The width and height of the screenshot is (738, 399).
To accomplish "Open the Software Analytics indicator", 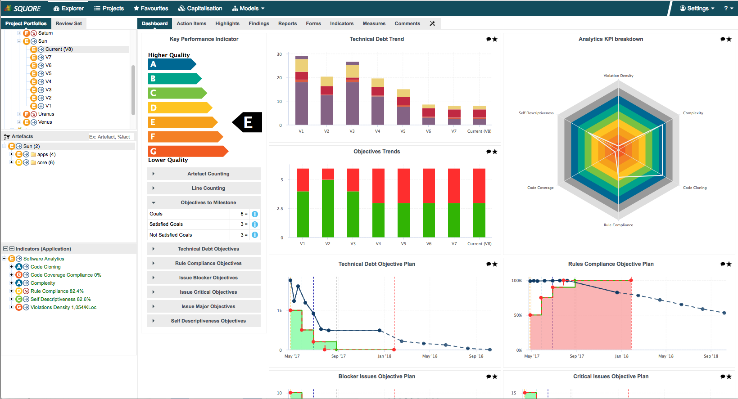I will pos(44,259).
